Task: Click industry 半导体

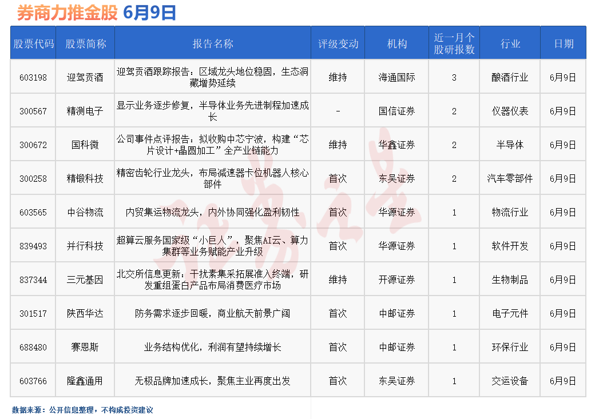Action: point(510,145)
